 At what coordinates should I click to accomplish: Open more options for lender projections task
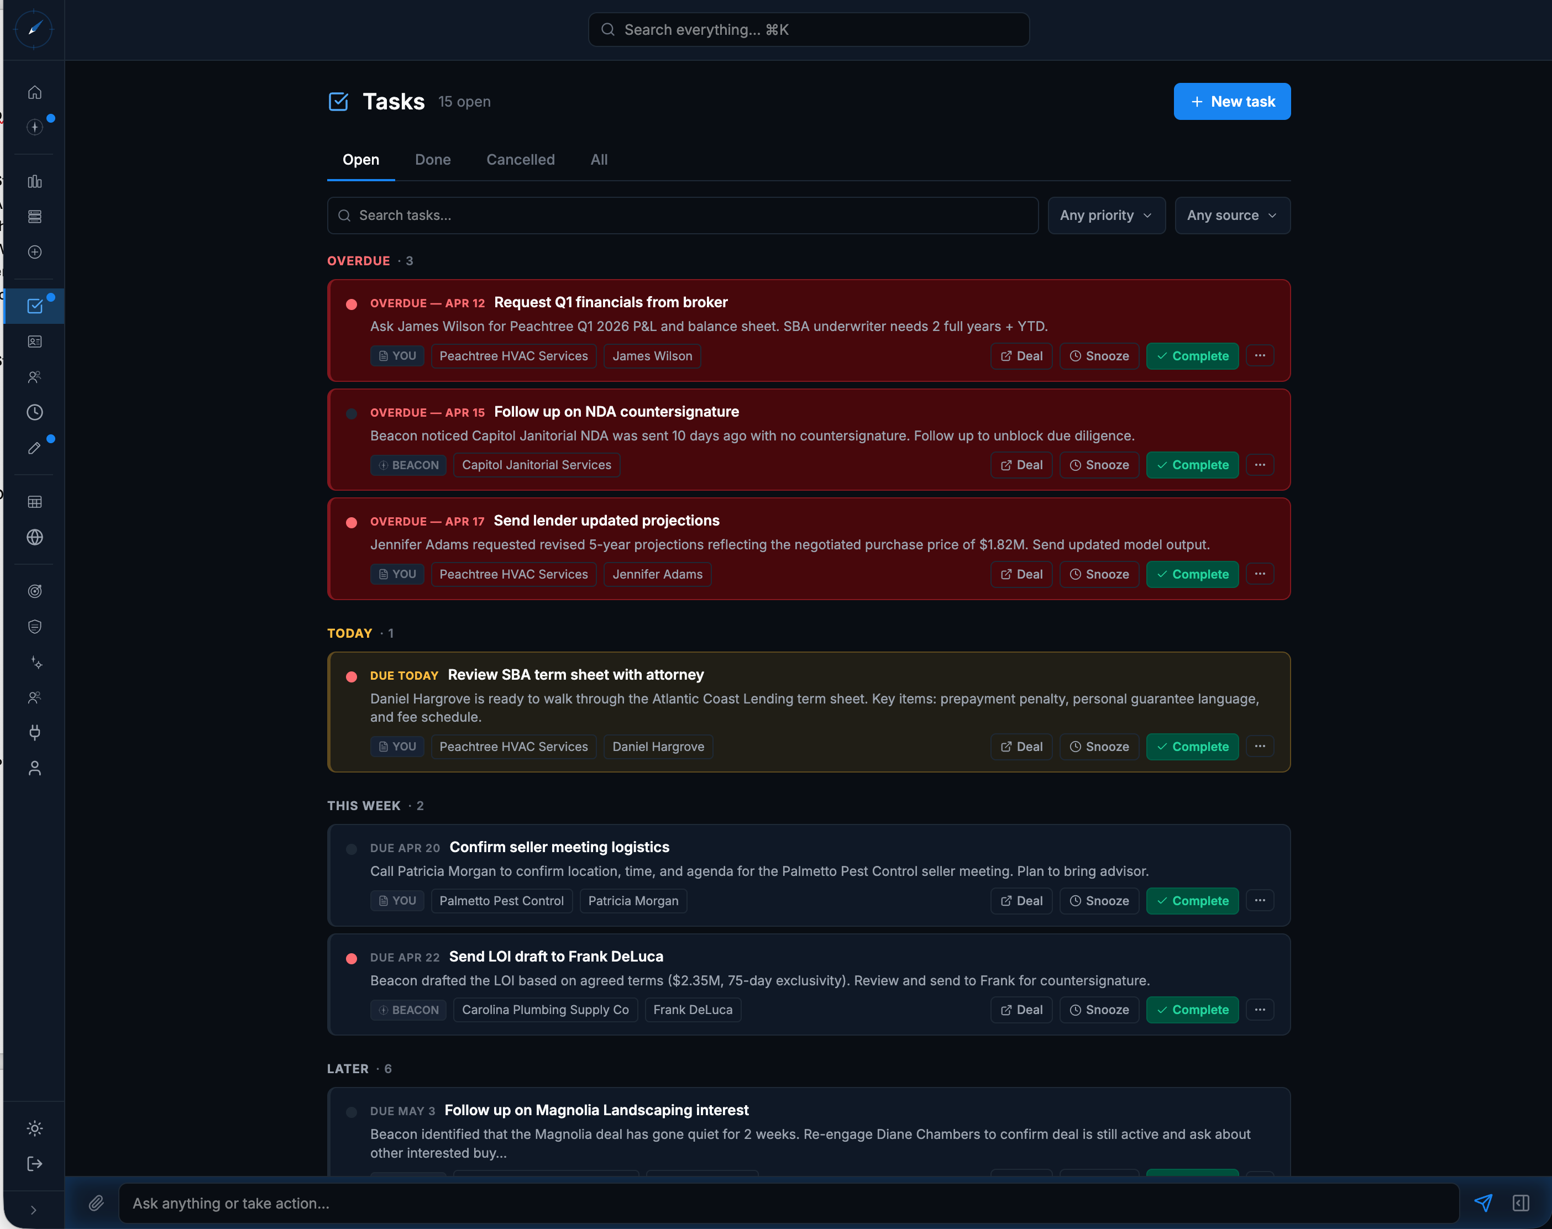pyautogui.click(x=1259, y=574)
